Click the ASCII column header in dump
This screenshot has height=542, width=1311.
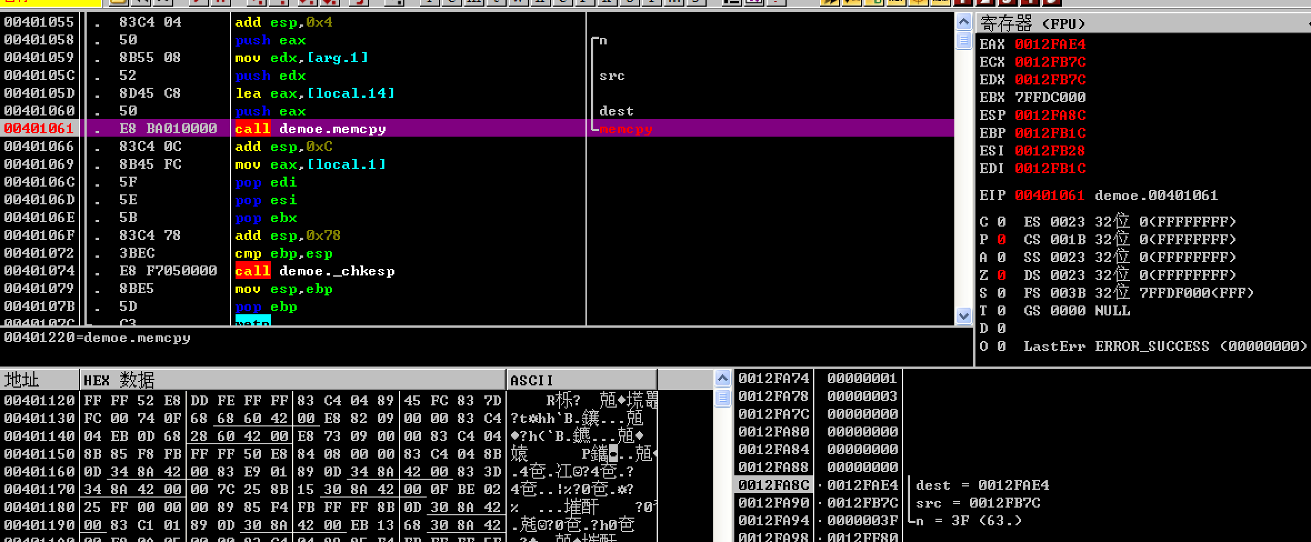pyautogui.click(x=581, y=380)
